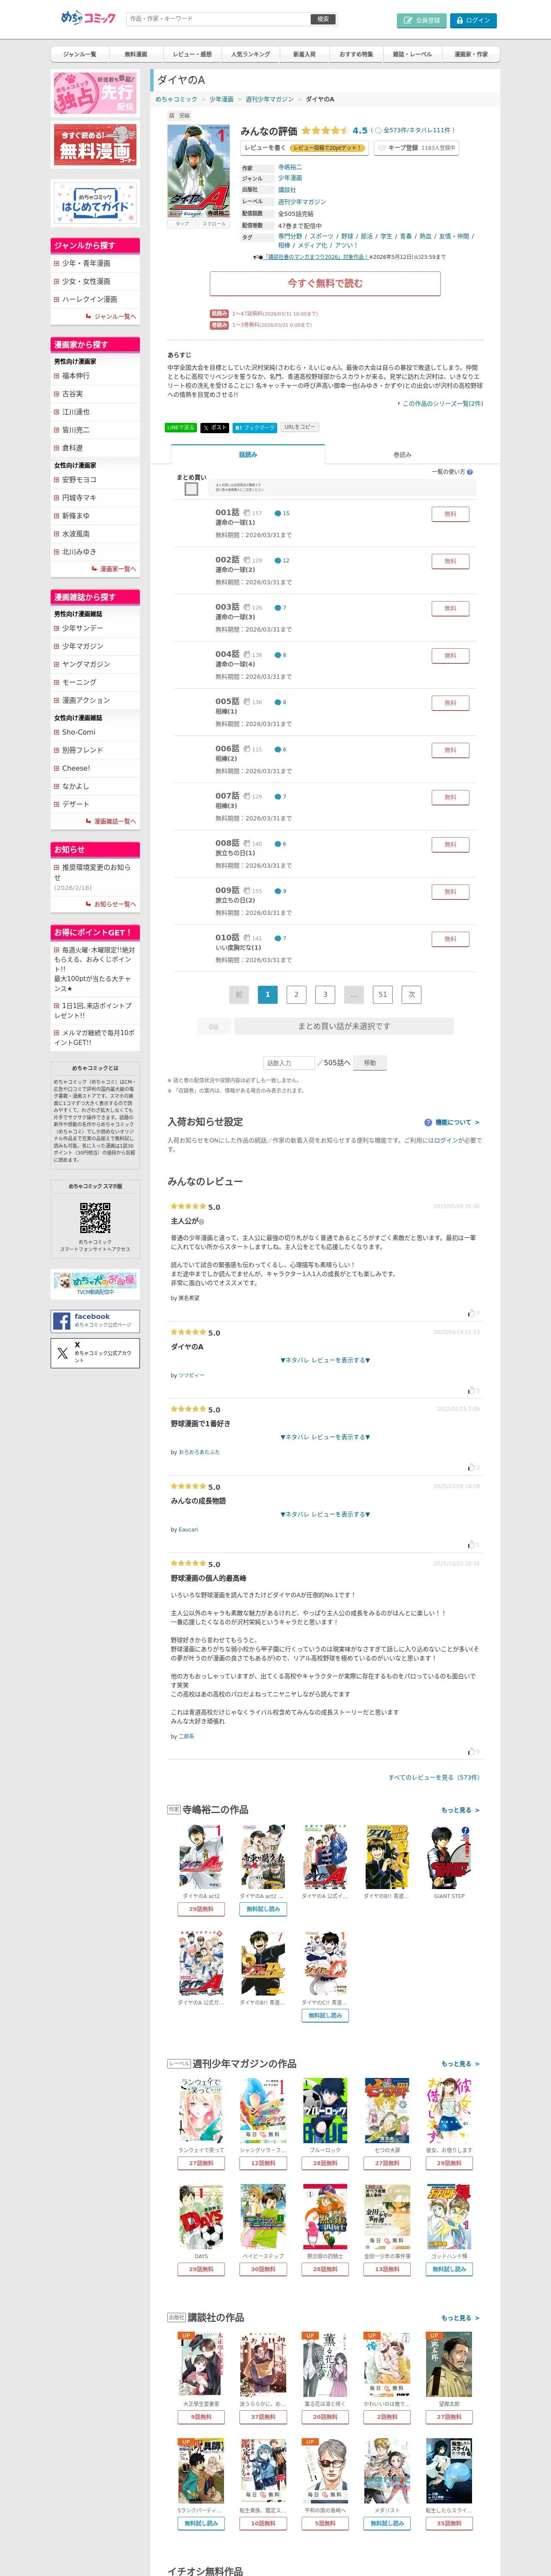This screenshot has width=551, height=2576.
Task: Click もっと見る for 講談社の作品
Action: click(460, 2318)
